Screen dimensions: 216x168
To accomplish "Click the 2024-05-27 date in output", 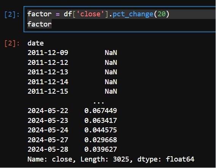I will point(48,140).
